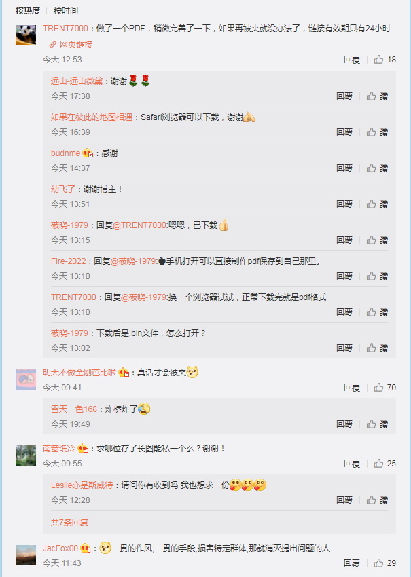
Task: Like budnme's 感谢 reply
Action: pos(377,168)
